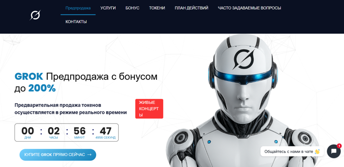Go to the УСЛУГИ section
344x167 pixels.
click(x=108, y=8)
